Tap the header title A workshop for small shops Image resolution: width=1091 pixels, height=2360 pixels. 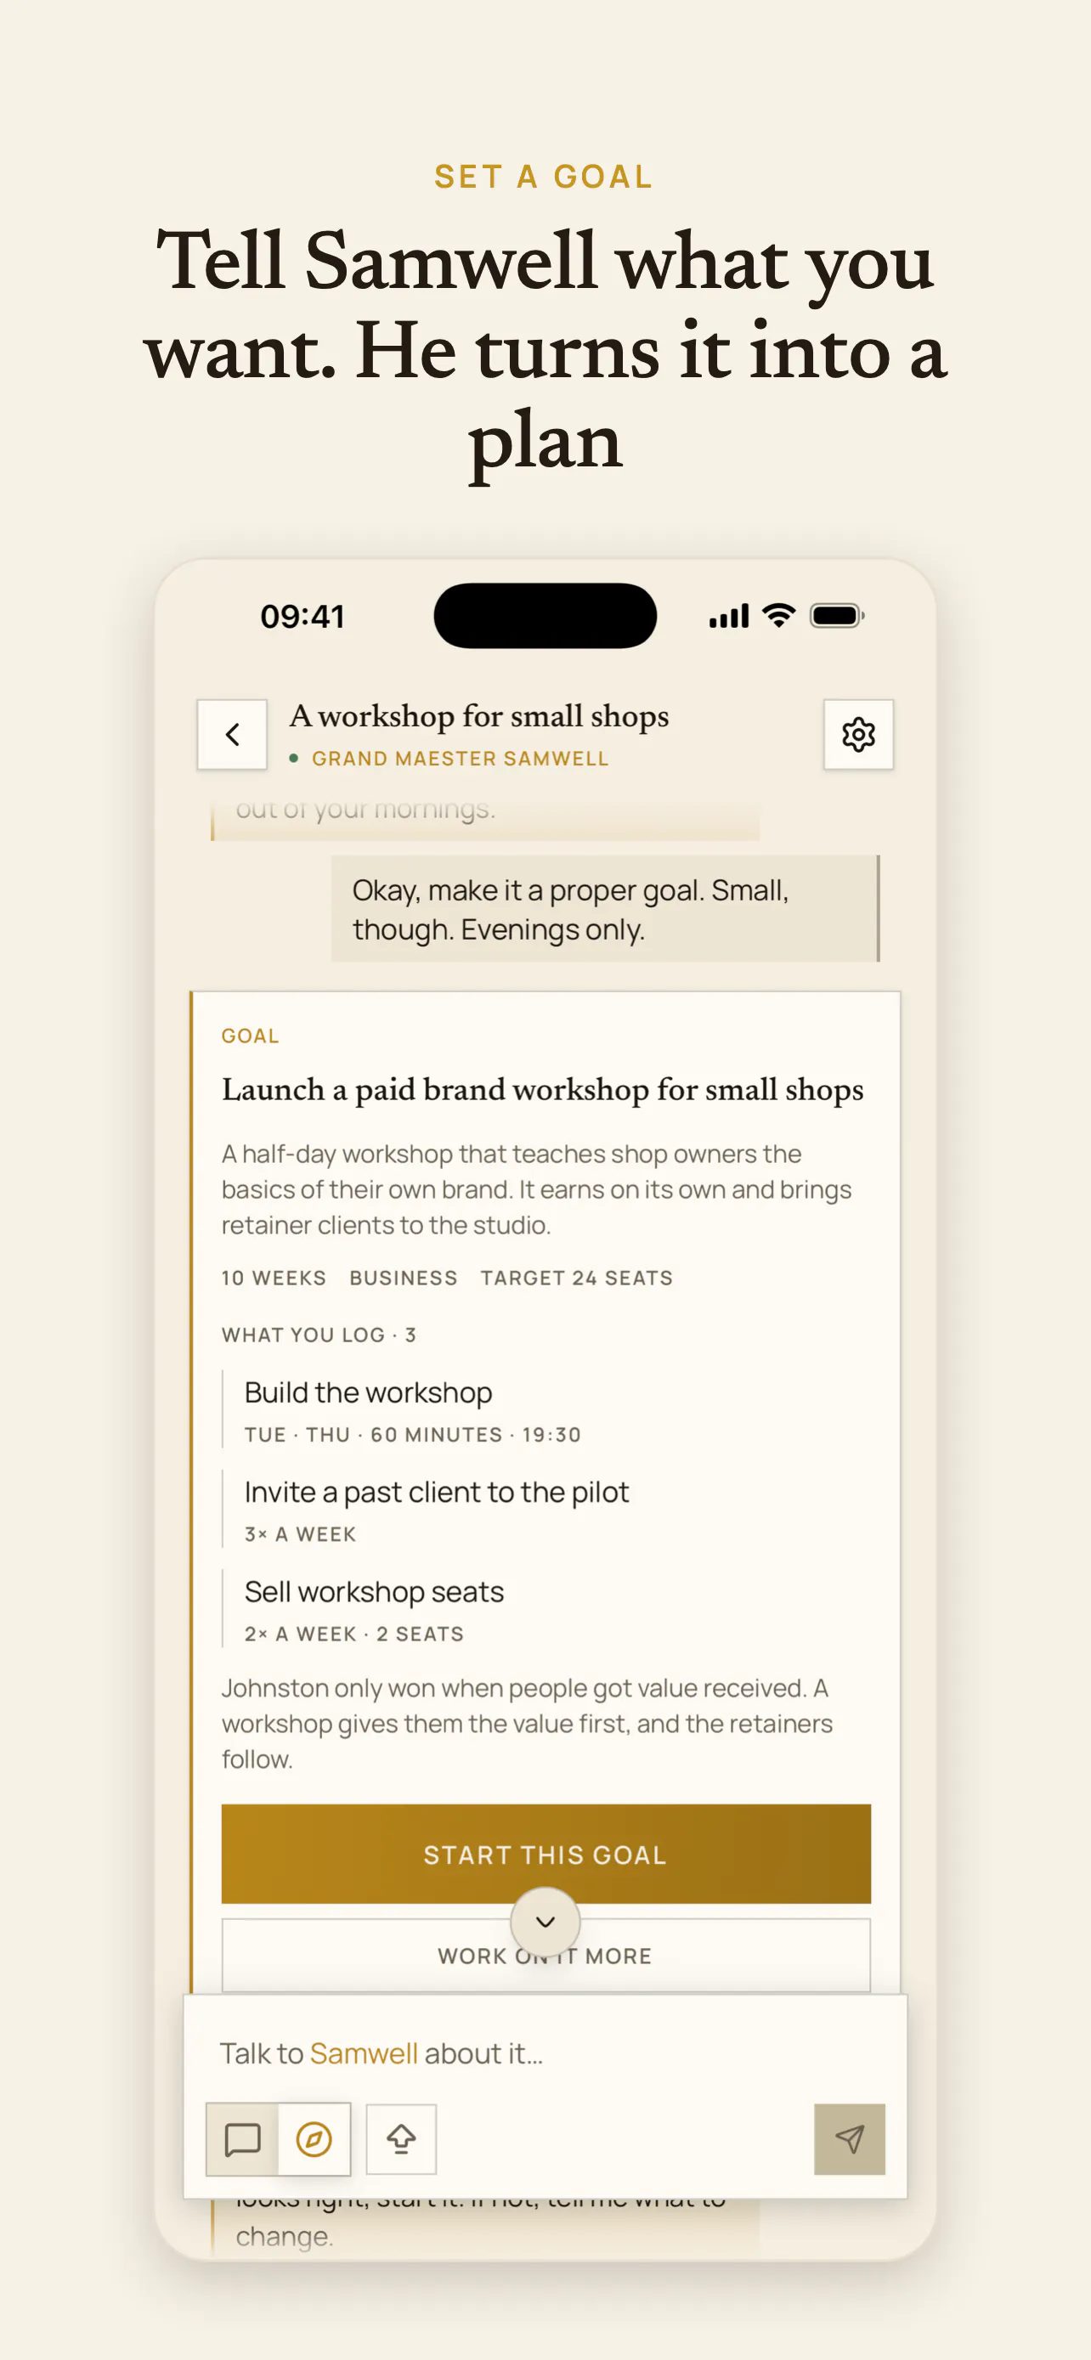[x=479, y=716]
